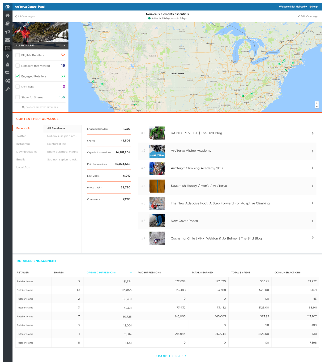Image resolution: width=325 pixels, height=362 pixels.
Task: Select the All Facebook post filter
Action: coord(56,128)
